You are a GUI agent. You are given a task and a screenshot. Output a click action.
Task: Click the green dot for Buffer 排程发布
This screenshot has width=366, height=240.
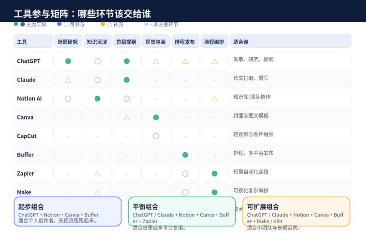tap(185, 155)
